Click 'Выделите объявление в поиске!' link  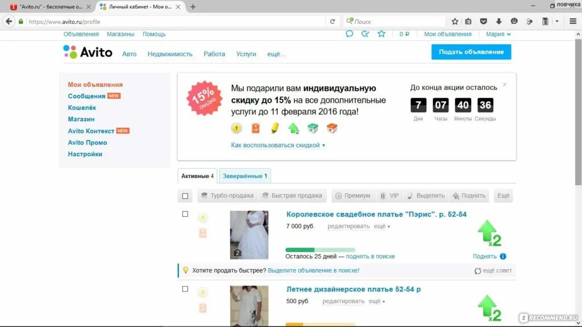tap(314, 270)
